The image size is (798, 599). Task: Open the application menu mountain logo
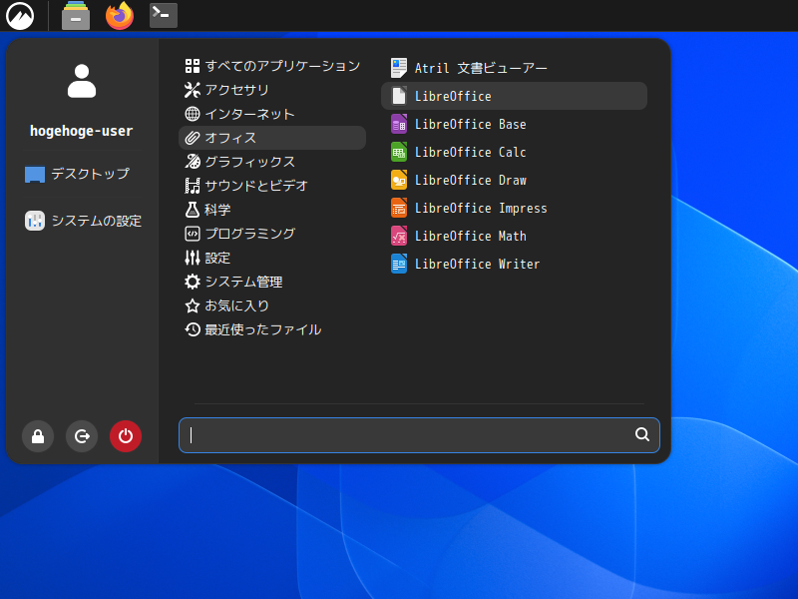(20, 16)
